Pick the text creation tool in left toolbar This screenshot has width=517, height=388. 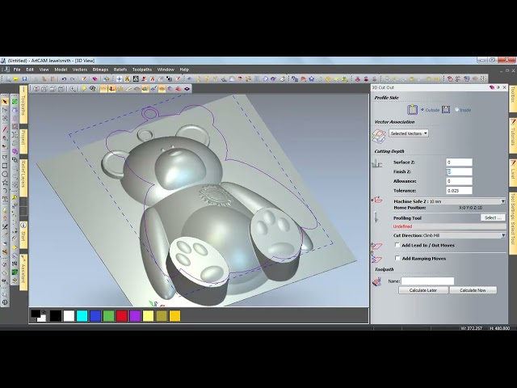(5, 199)
